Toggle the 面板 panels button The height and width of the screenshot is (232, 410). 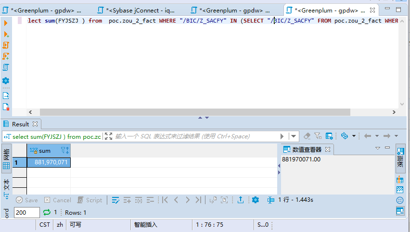[x=400, y=158]
